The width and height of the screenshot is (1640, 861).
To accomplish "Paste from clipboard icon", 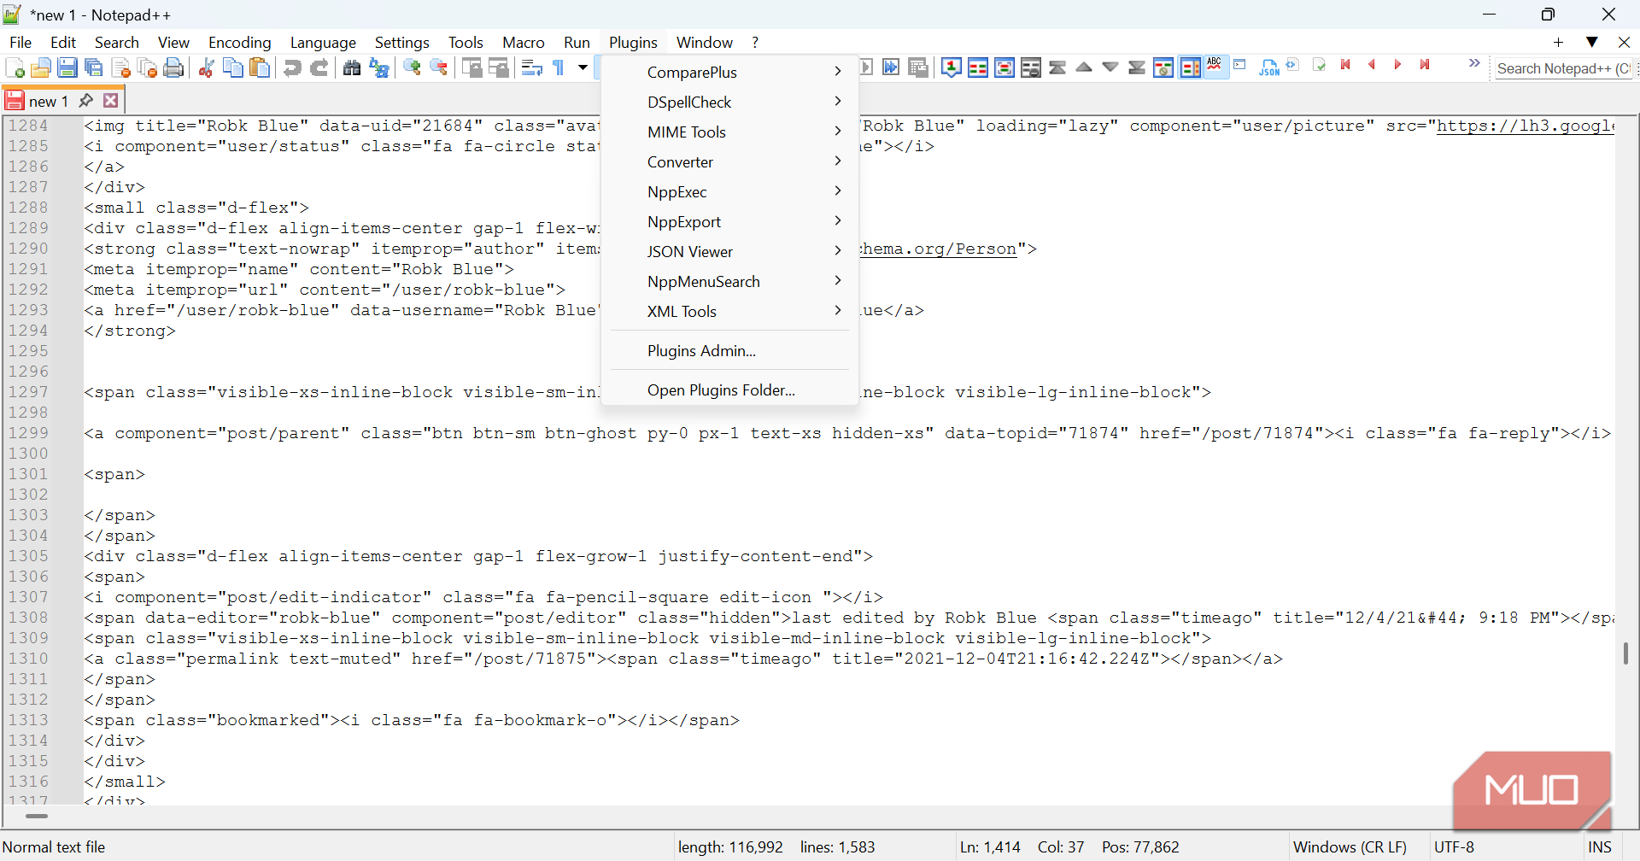I will (260, 68).
